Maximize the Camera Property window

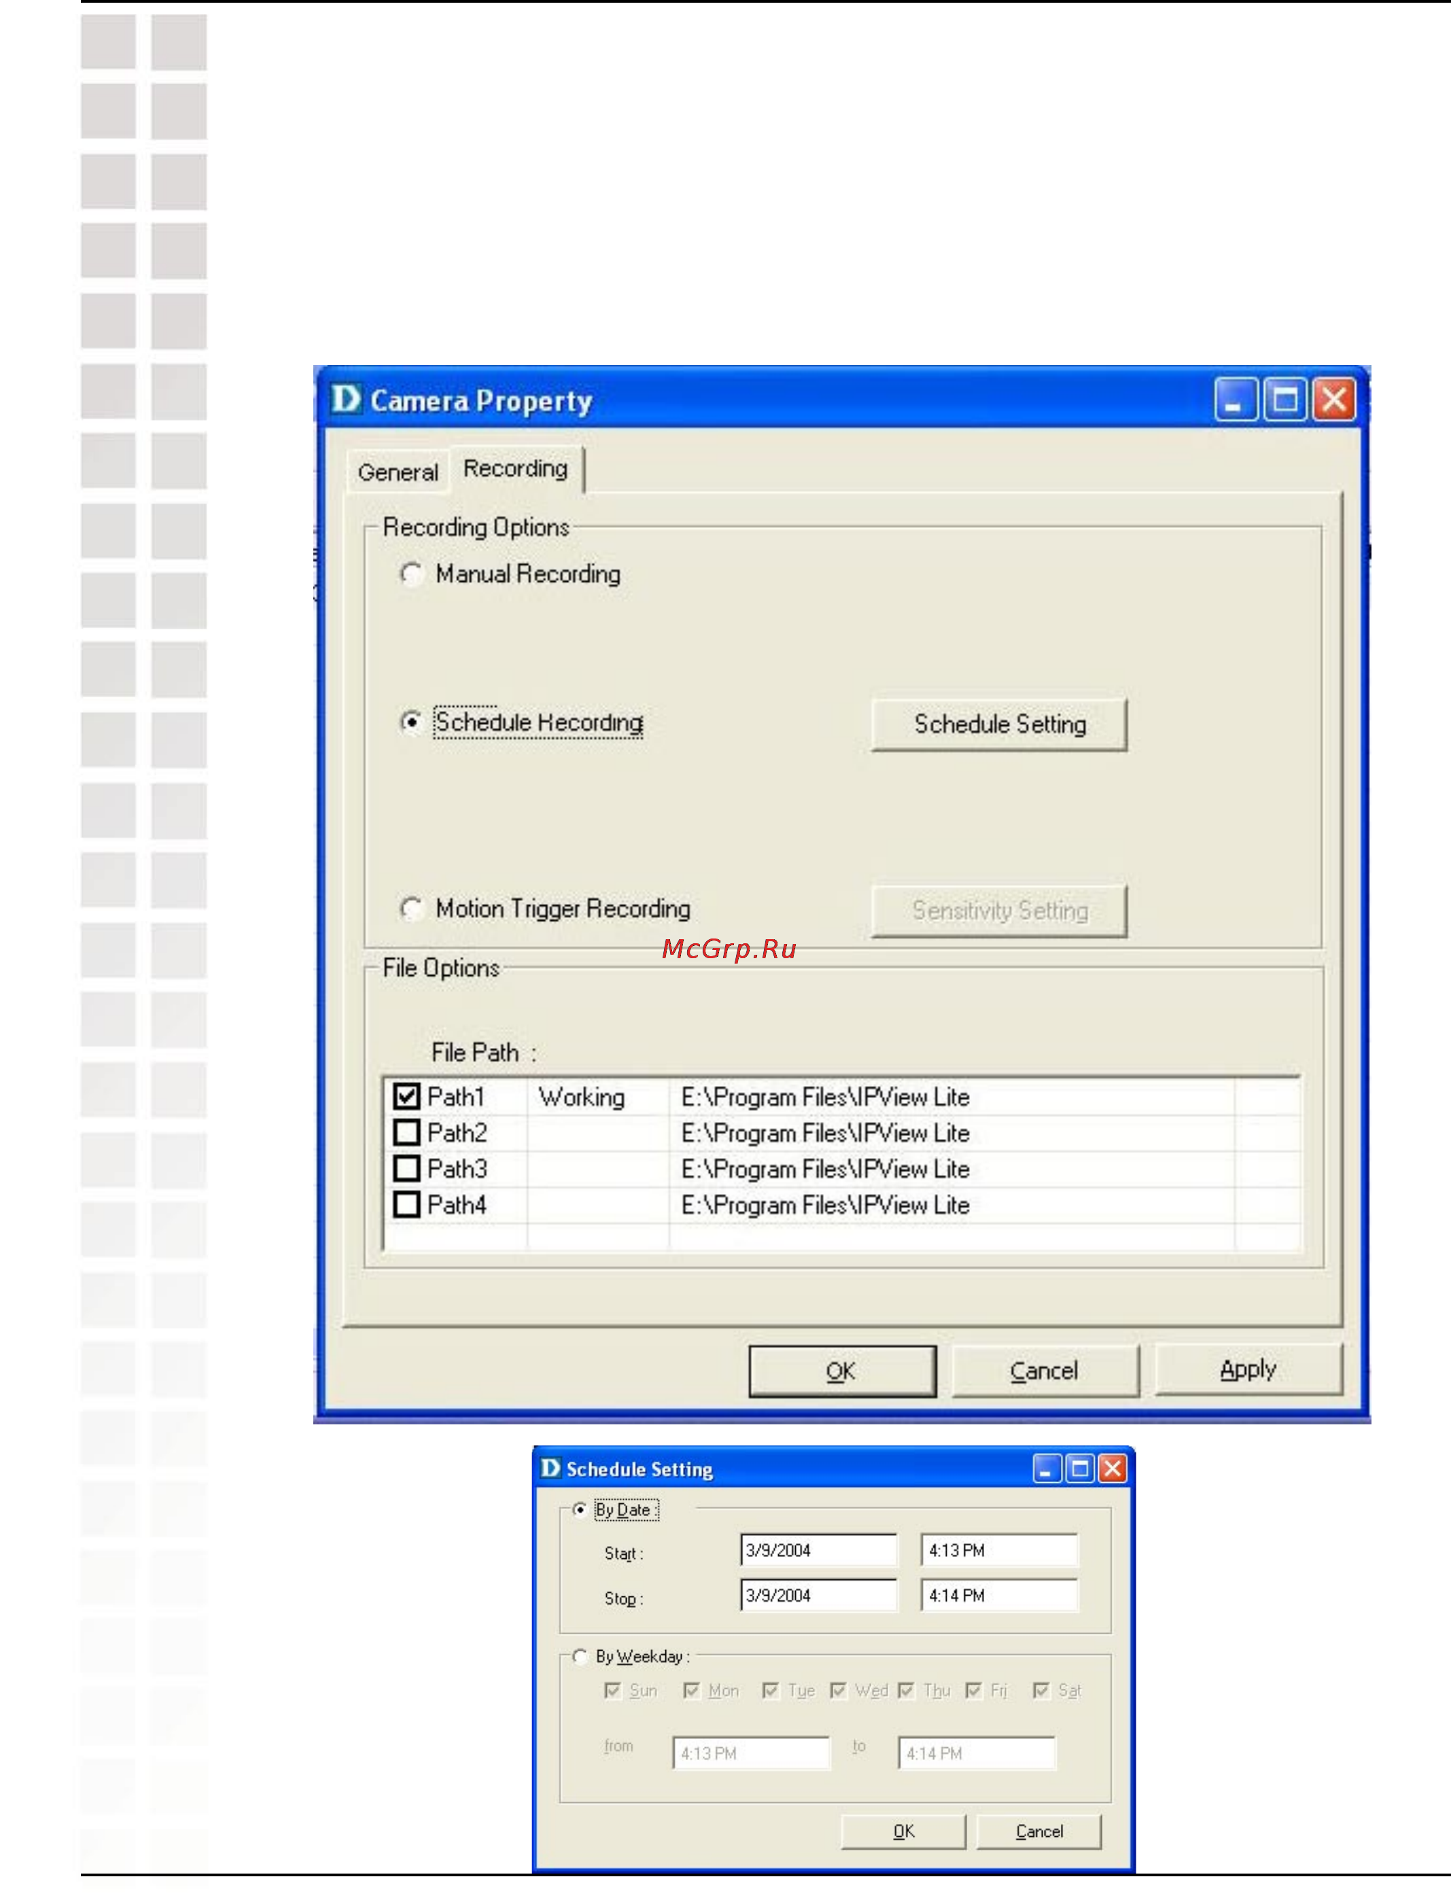coord(1284,400)
